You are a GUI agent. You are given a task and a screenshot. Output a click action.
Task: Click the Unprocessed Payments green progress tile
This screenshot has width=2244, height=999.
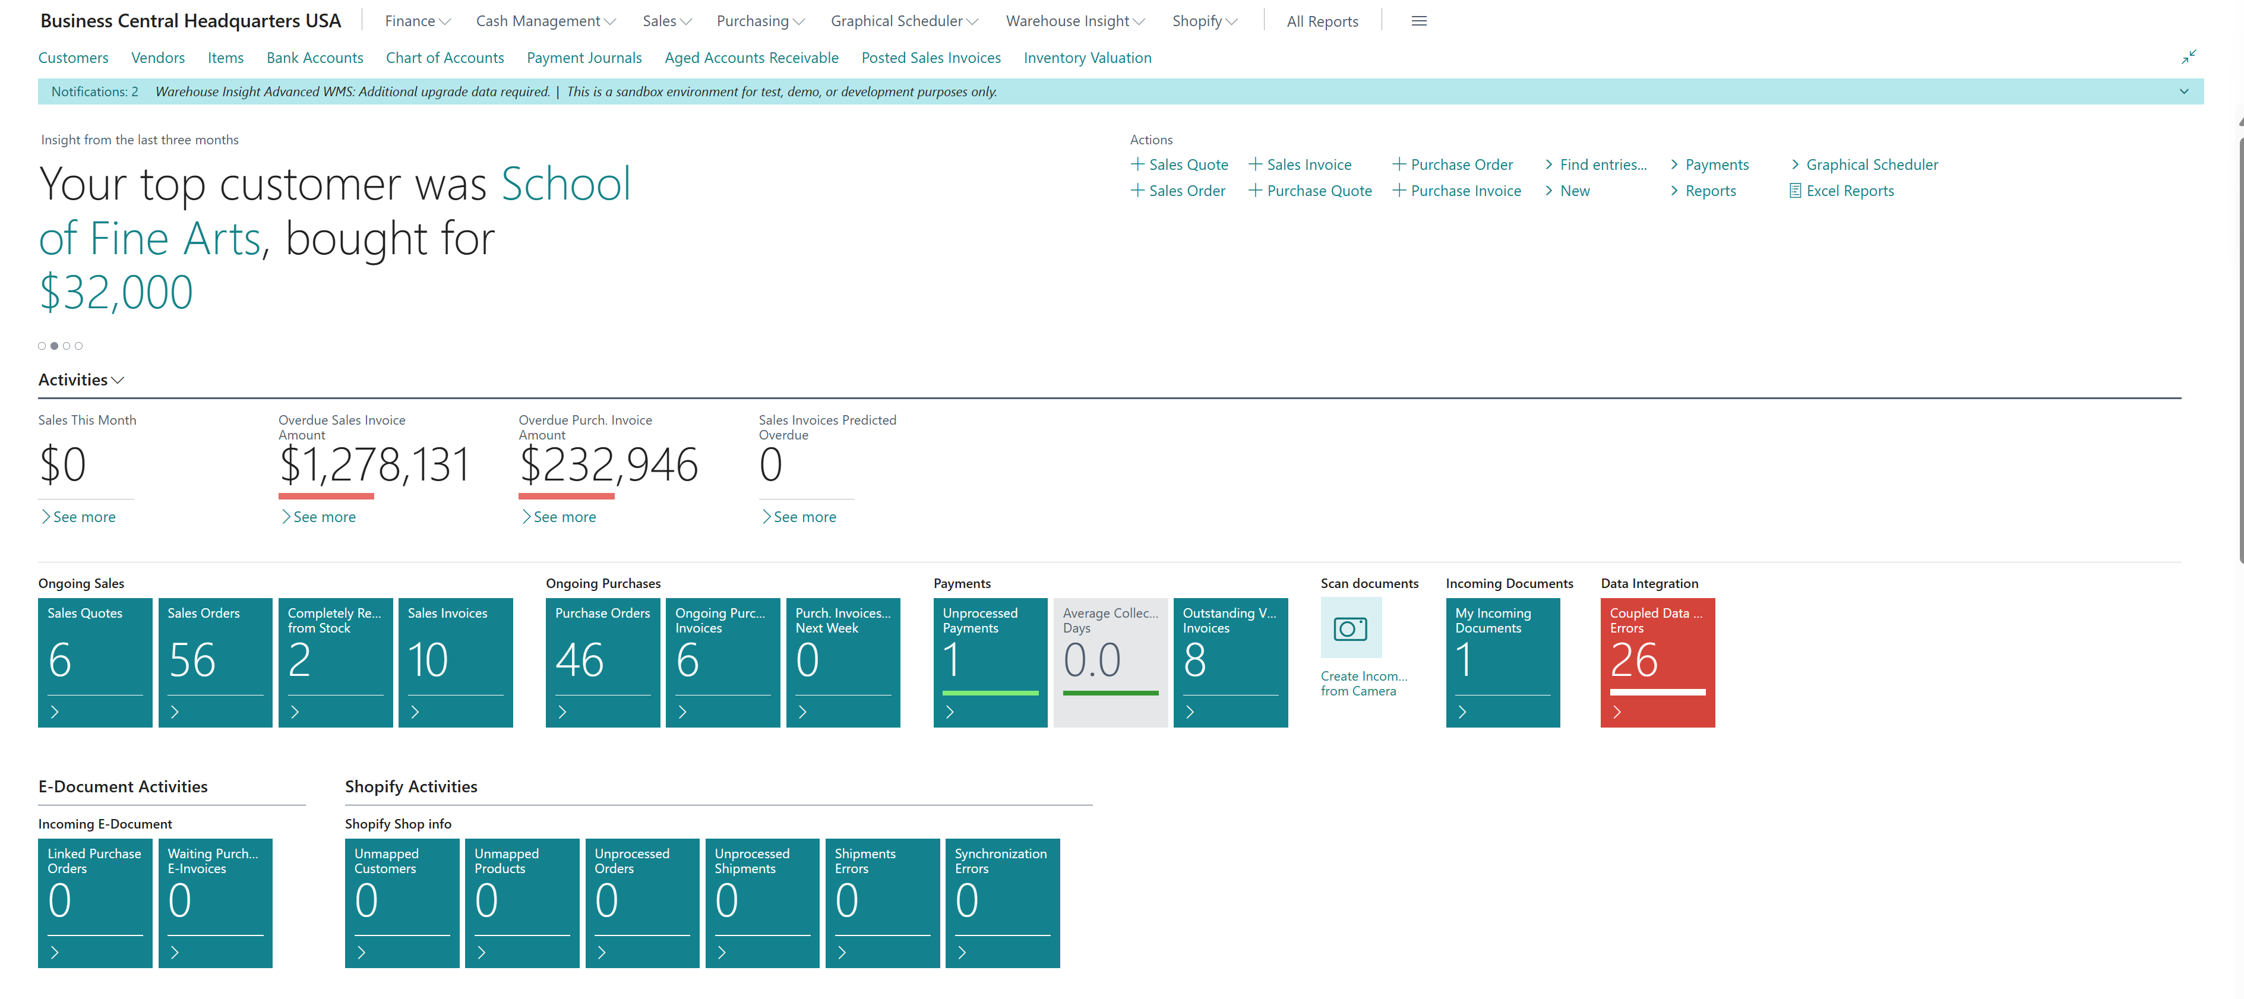(990, 662)
